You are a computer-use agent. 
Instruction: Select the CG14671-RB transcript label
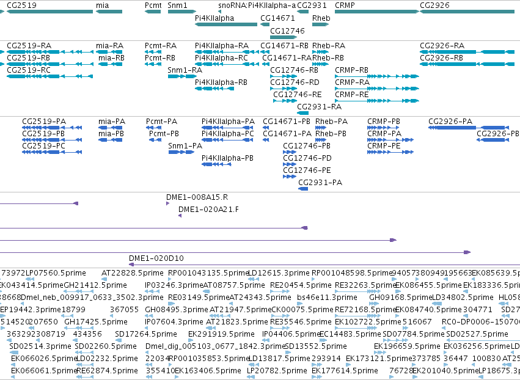[x=284, y=45]
